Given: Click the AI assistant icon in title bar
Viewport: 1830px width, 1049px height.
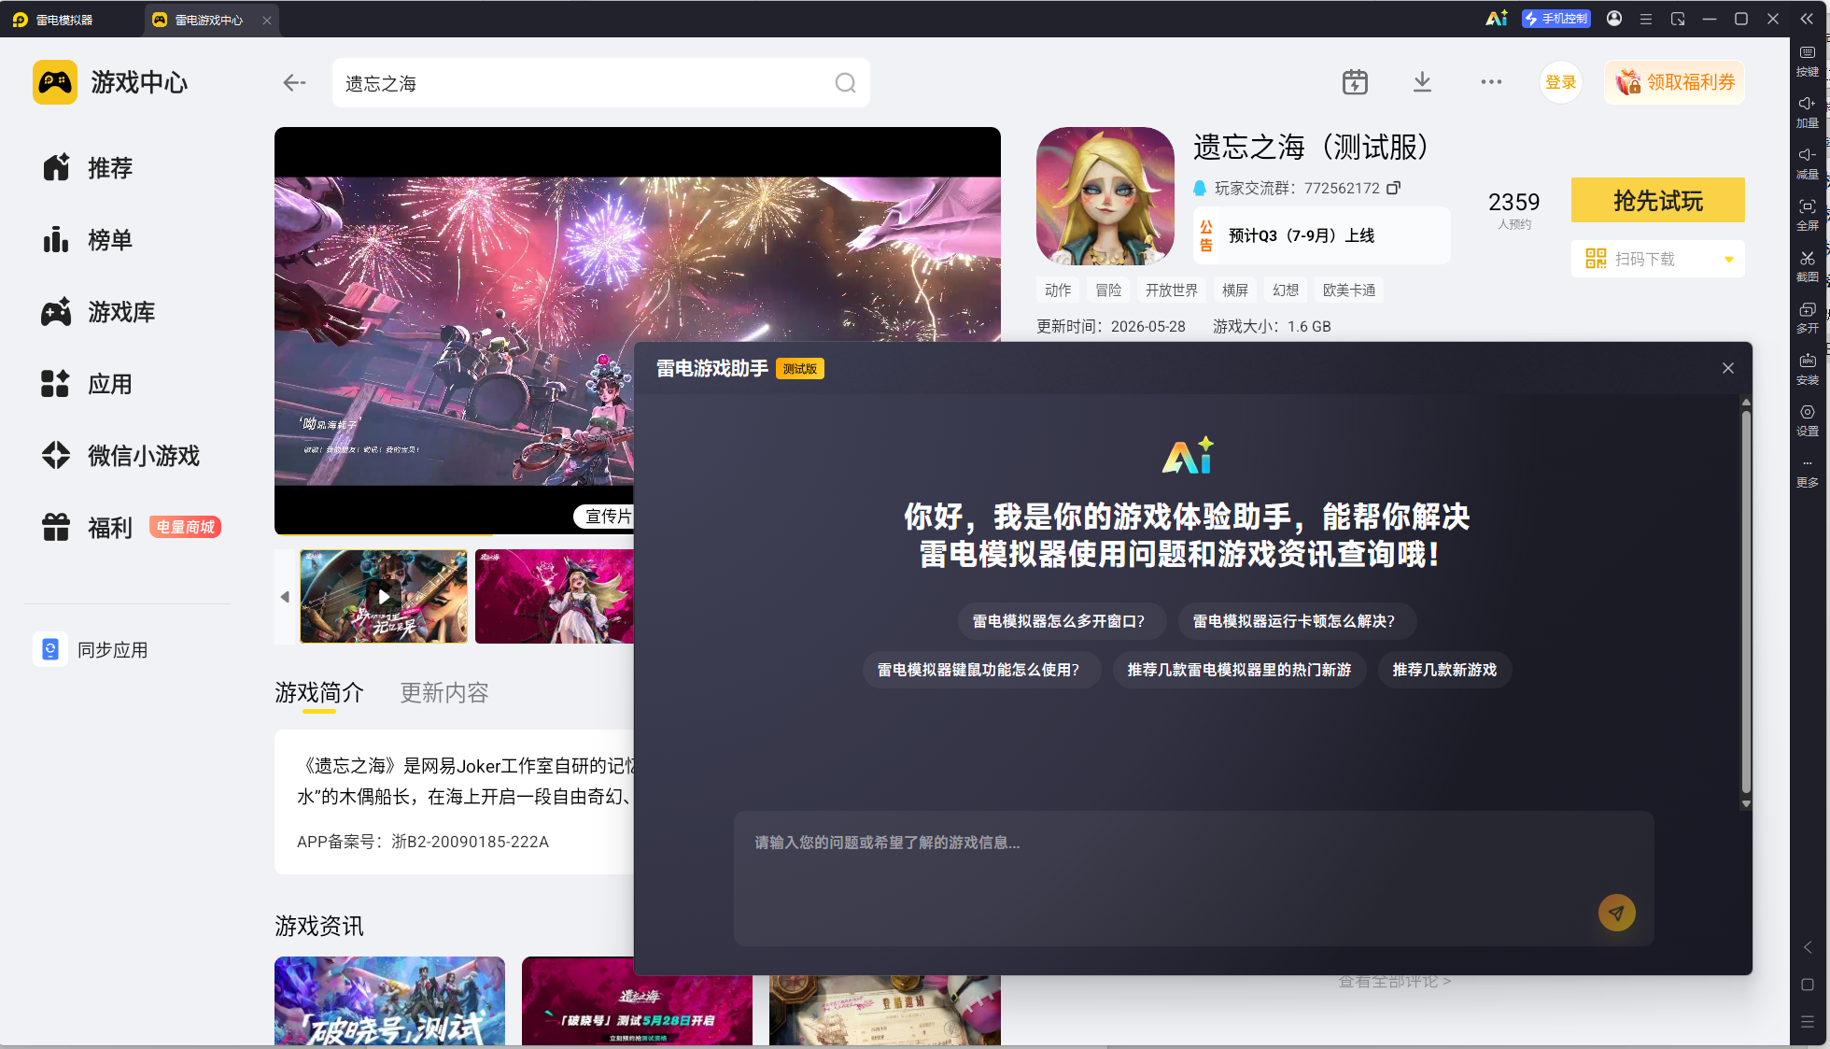Looking at the screenshot, I should tap(1497, 19).
